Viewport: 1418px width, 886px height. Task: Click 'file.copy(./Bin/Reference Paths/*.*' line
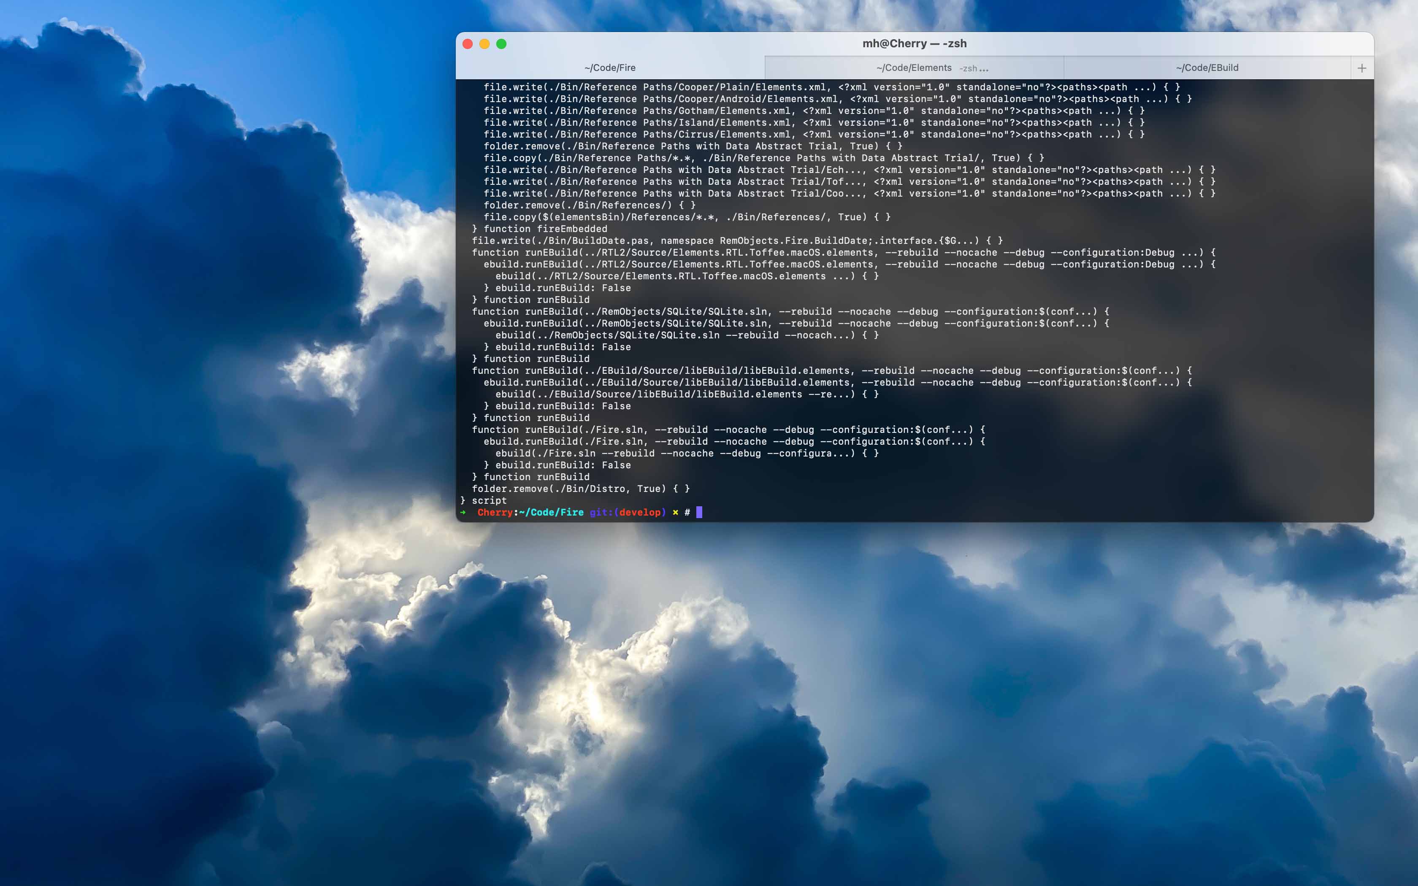(763, 158)
